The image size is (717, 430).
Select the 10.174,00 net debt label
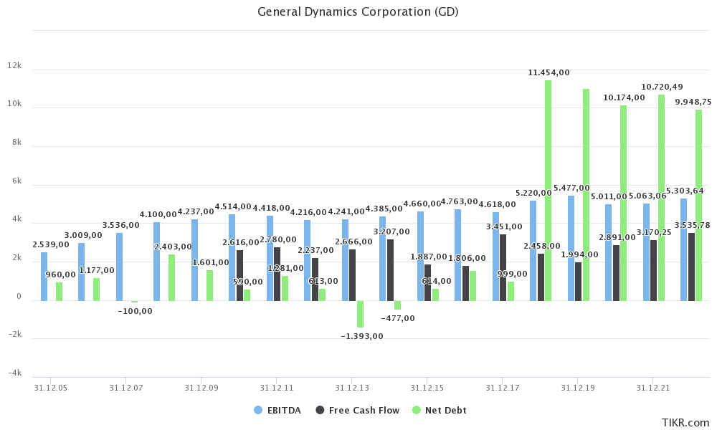coord(625,97)
